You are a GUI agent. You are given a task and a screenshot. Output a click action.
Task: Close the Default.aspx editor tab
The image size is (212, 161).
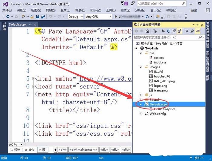pos(35,24)
